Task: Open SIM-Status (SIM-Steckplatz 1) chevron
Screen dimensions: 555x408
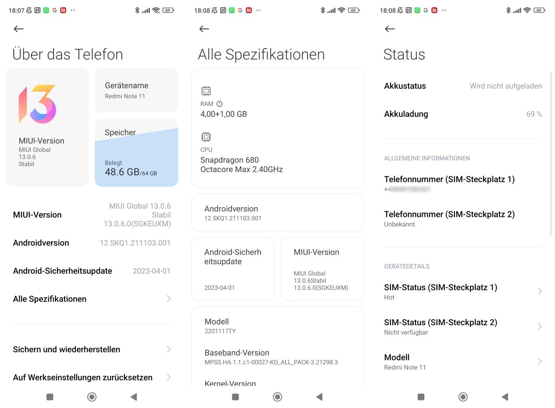Action: pos(540,292)
